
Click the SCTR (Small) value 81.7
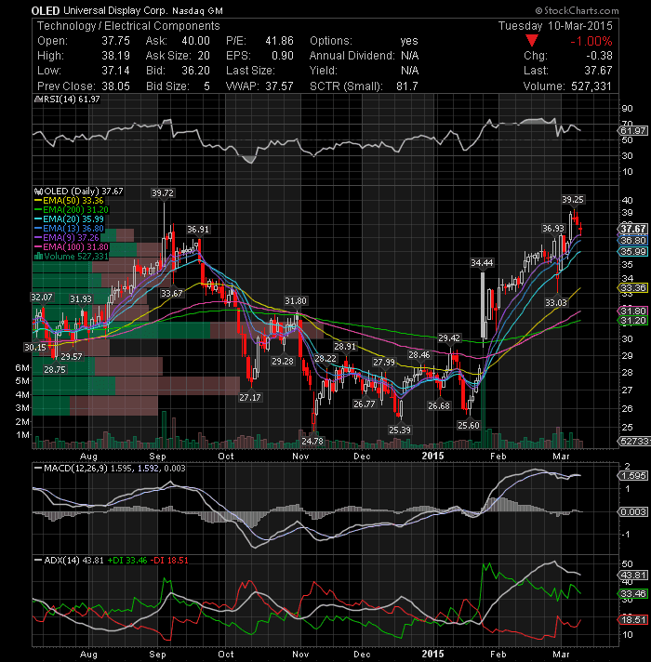click(x=407, y=86)
